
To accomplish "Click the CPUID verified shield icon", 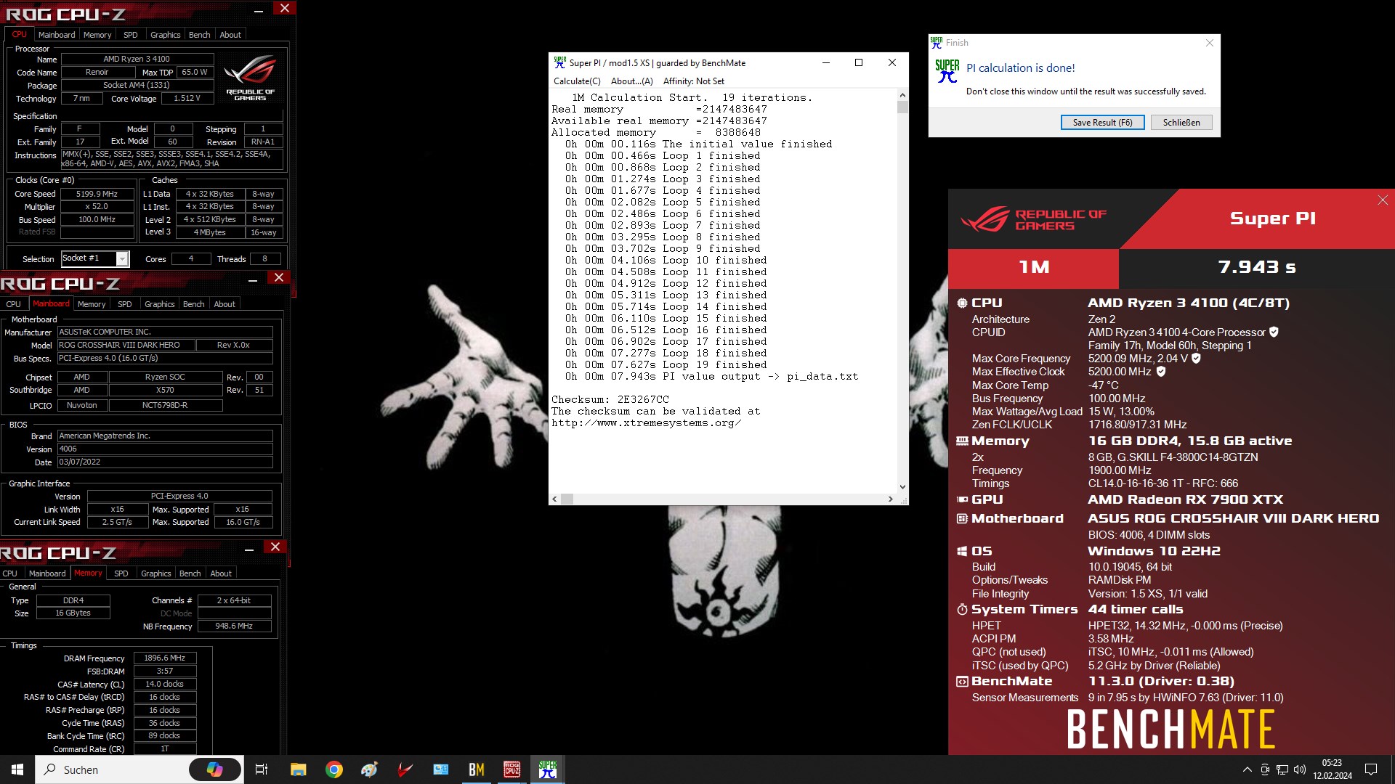I will 1274,332.
